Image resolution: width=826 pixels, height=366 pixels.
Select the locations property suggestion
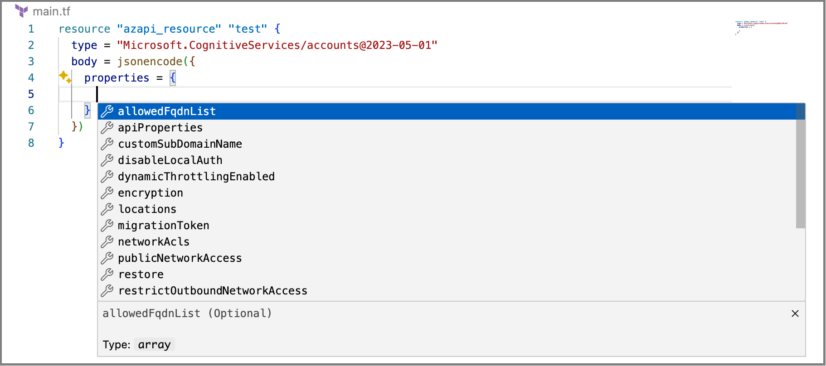[x=147, y=209]
